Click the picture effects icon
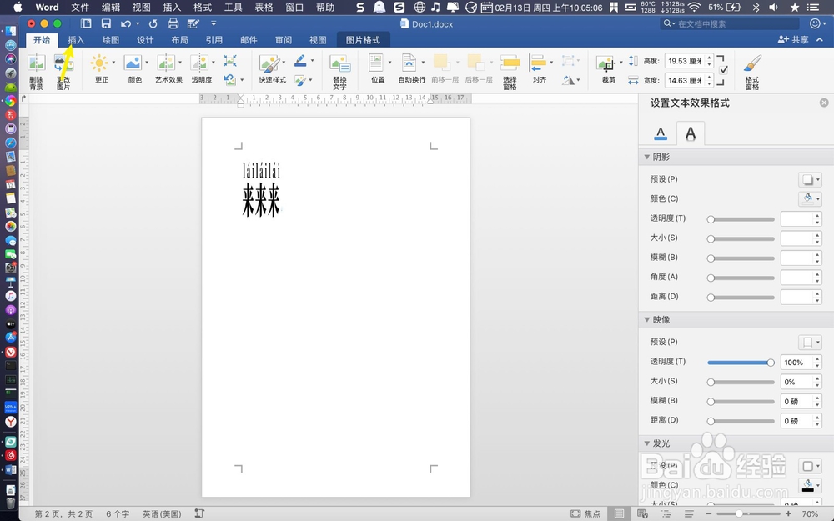This screenshot has width=834, height=521. [x=300, y=80]
